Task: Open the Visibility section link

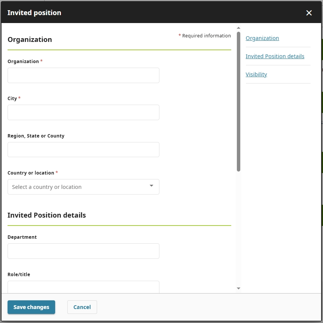Action: [x=256, y=74]
